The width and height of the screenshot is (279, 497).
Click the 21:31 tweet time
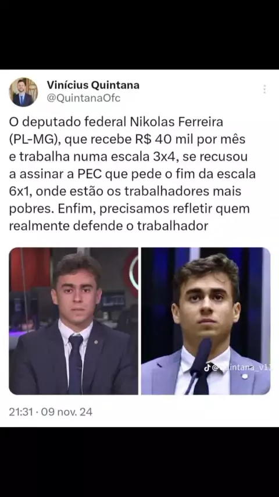pos(20,412)
